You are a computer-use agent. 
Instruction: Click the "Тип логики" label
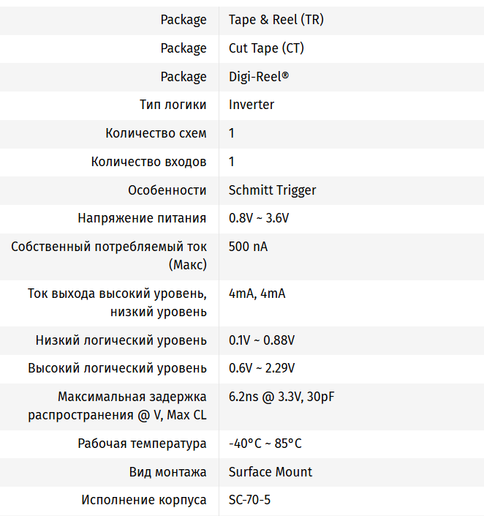coord(173,105)
